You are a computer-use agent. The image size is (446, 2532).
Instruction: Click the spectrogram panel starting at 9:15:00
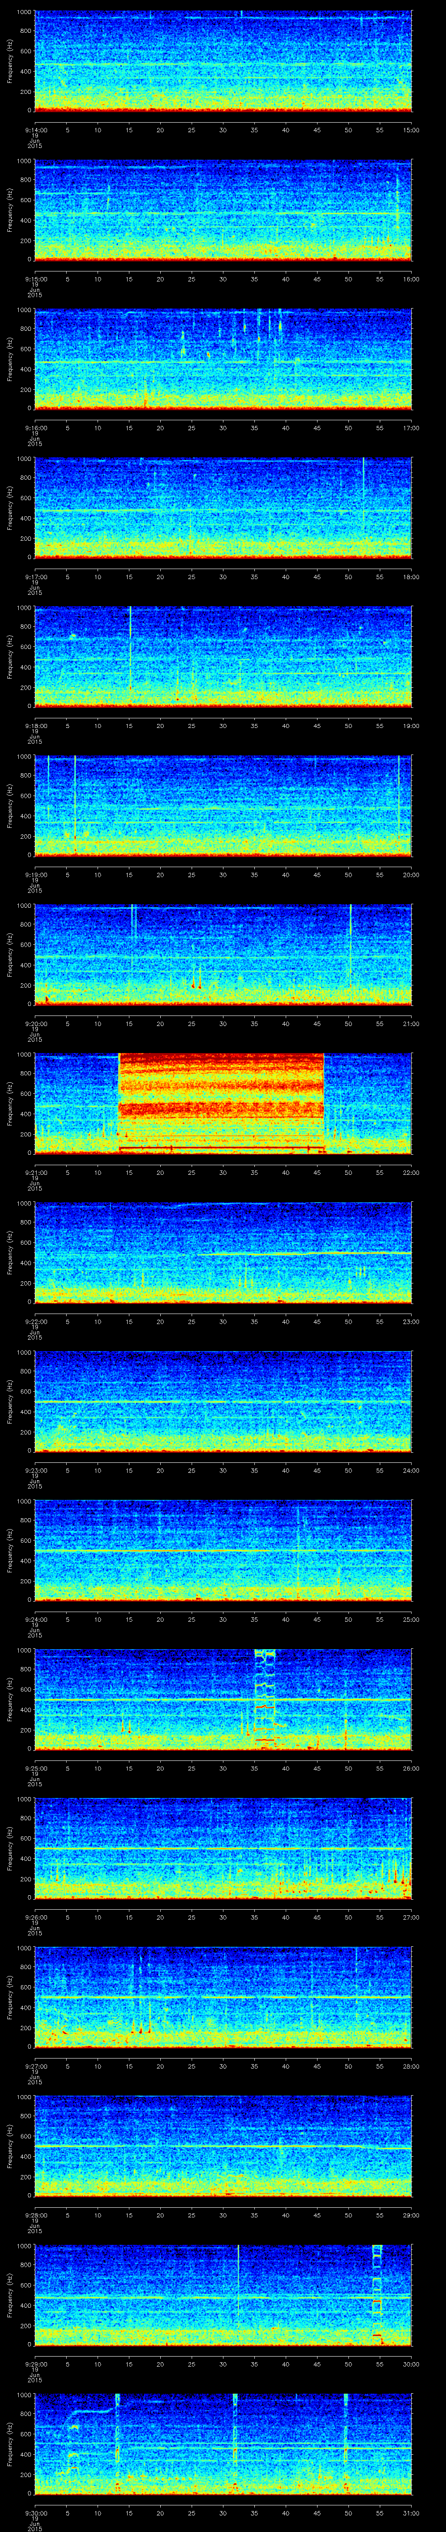coord(223,210)
